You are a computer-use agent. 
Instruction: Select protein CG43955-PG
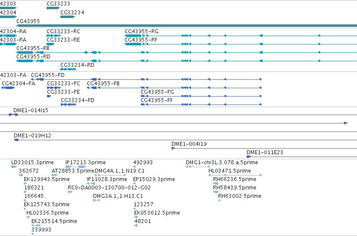pyautogui.click(x=201, y=96)
